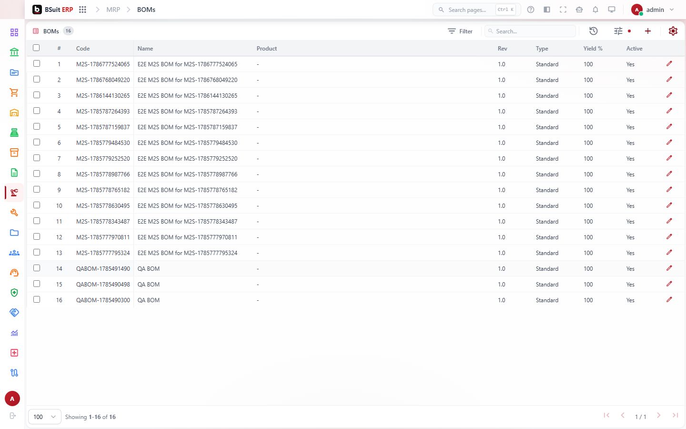Open the help question mark icon

tap(531, 10)
